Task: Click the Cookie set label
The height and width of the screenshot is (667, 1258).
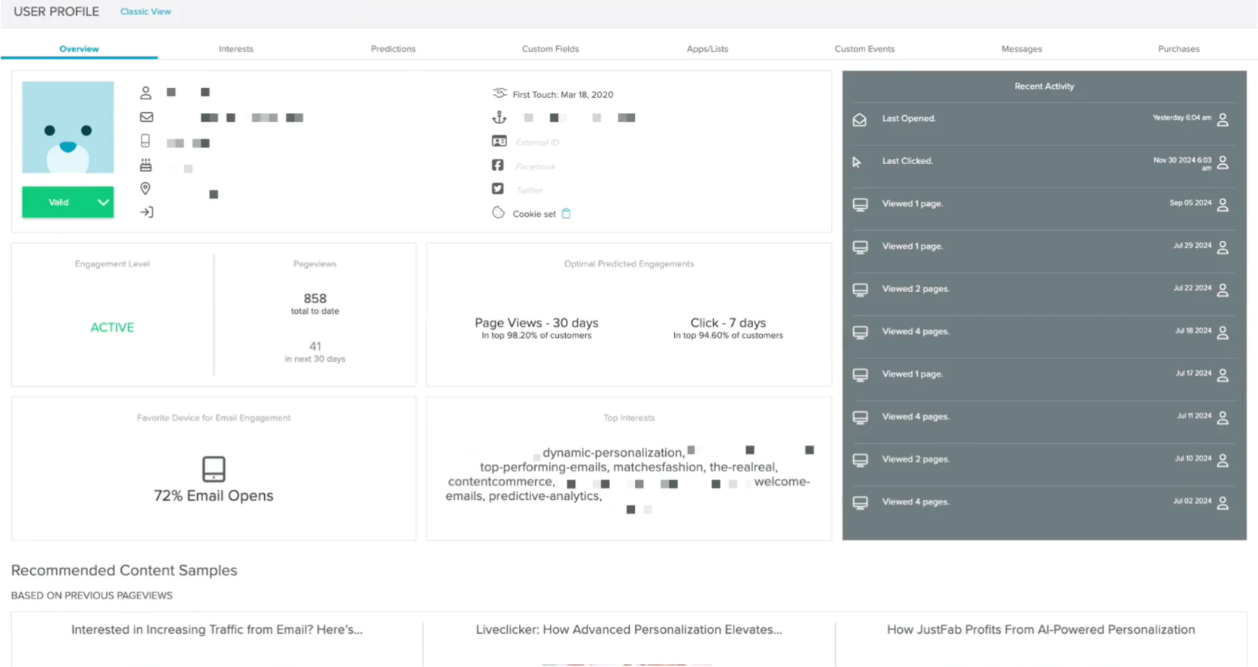Action: tap(534, 214)
